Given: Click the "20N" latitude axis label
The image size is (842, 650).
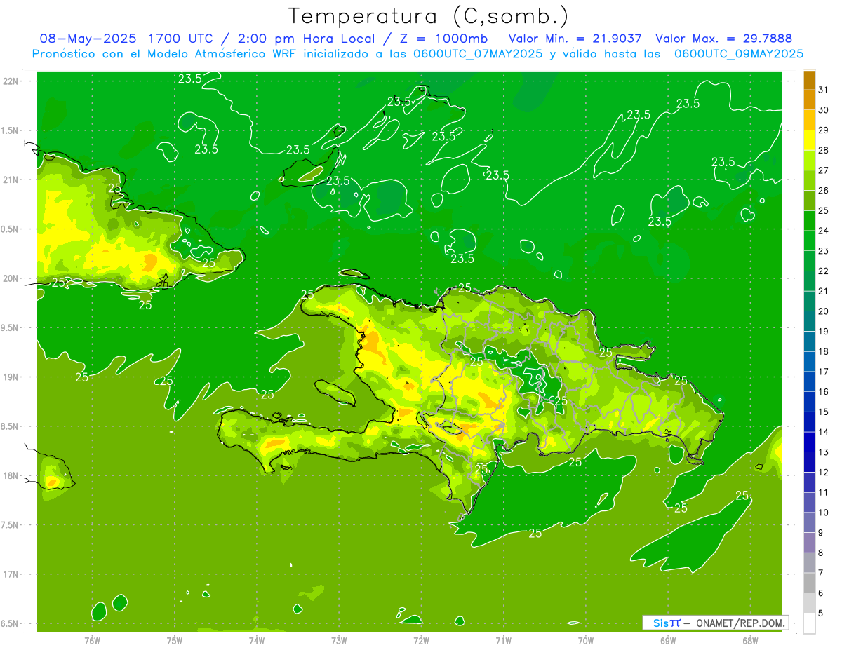Looking at the screenshot, I should 11,278.
